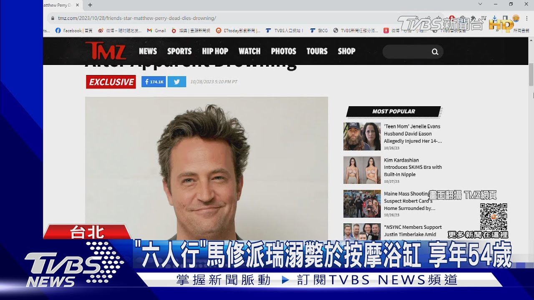
Task: Expand the Chrome tab search chevron
Action: click(480, 4)
